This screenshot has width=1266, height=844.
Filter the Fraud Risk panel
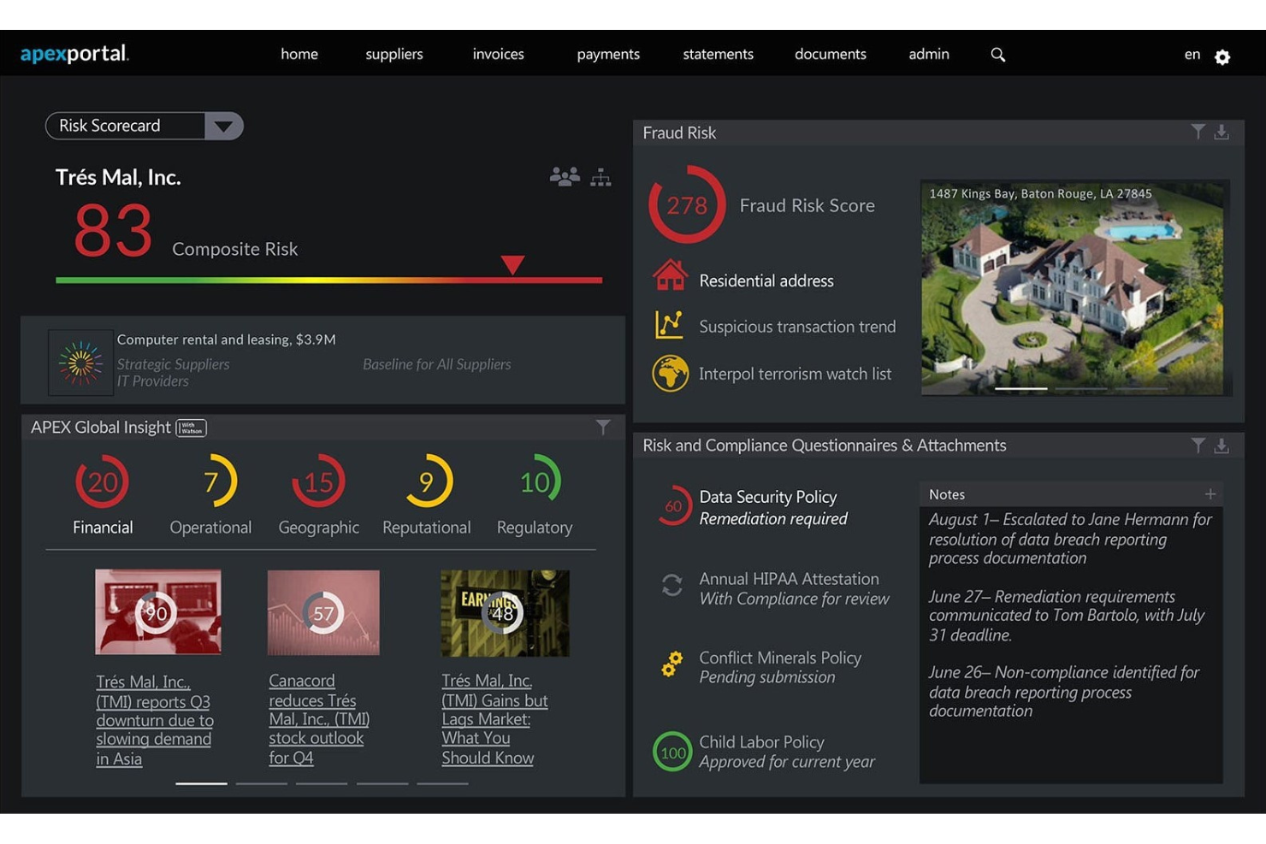tap(1198, 132)
